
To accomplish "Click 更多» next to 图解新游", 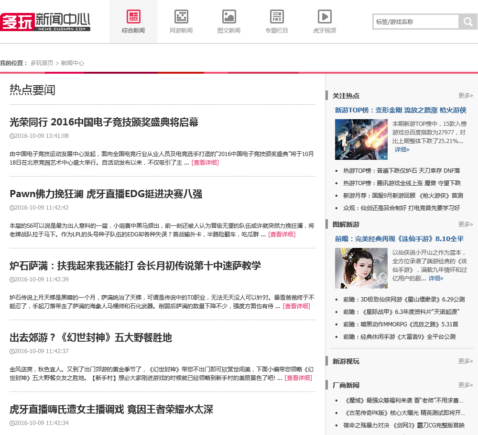I will point(466,224).
